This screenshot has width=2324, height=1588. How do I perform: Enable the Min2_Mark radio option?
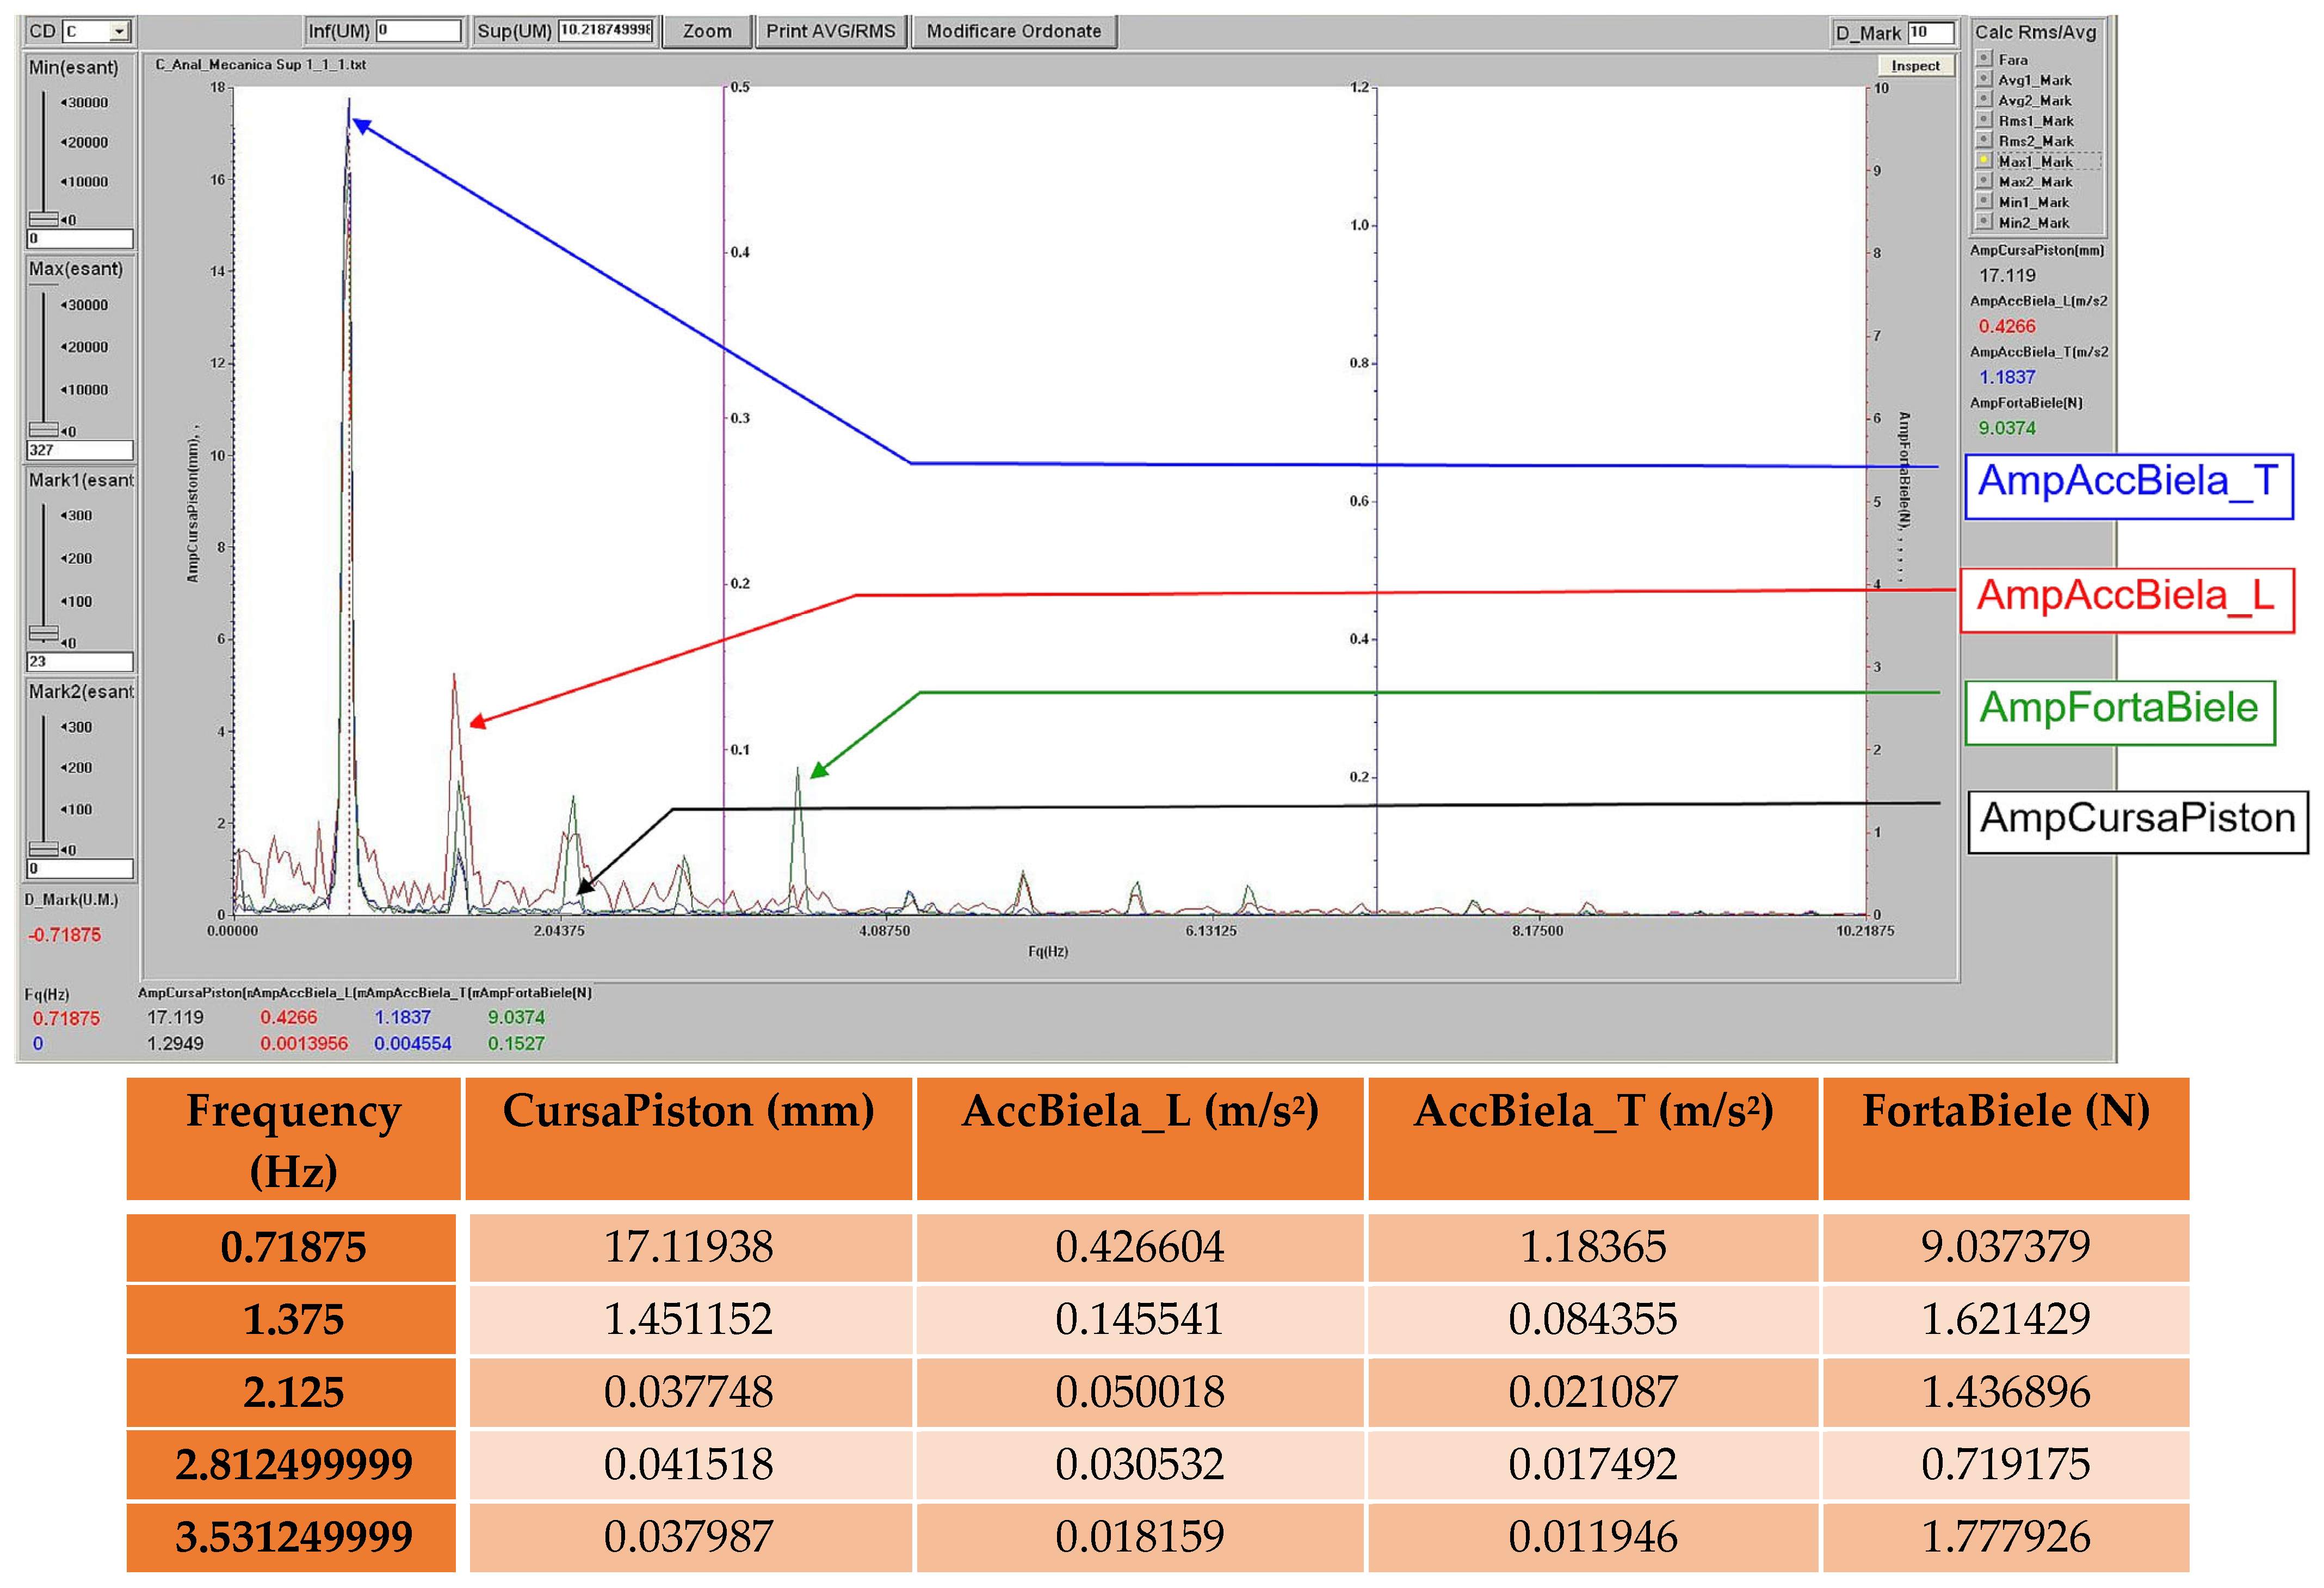coord(1985,222)
